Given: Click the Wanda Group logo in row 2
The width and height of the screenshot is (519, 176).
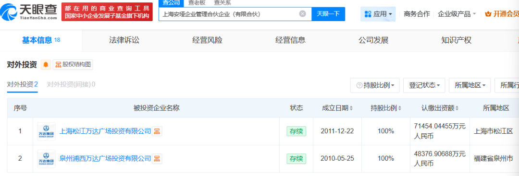Looking at the screenshot, I should click(46, 159).
